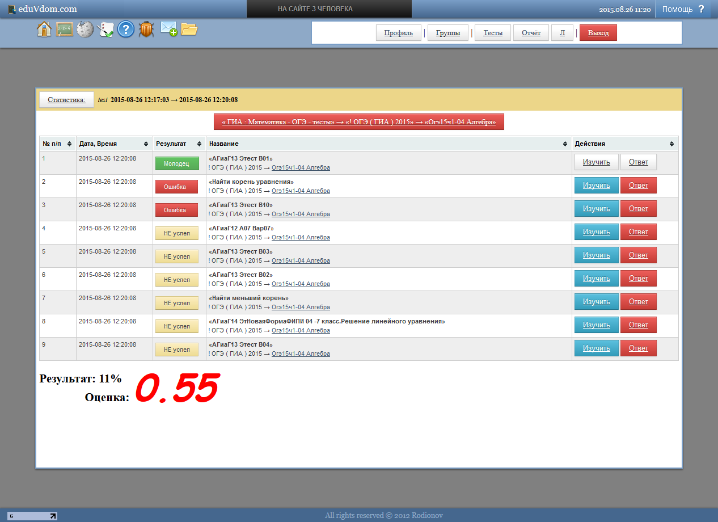Click Изучить for АГиаГ13 Этест В01
The width and height of the screenshot is (718, 522).
coord(596,162)
